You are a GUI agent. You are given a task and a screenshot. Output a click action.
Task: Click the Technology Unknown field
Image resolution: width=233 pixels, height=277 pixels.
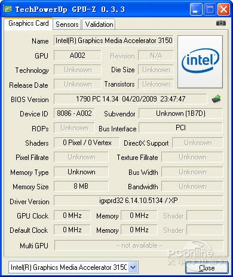click(77, 70)
